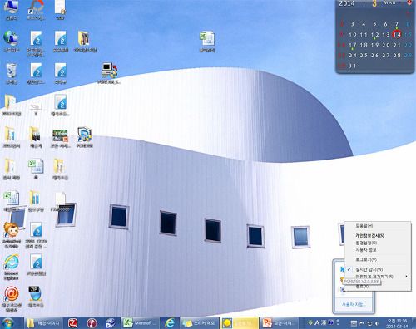Image resolution: width=416 pixels, height=329 pixels.
Task: Expand the 안전하게 제거하기(R) submenu arrow
Action: [407, 277]
